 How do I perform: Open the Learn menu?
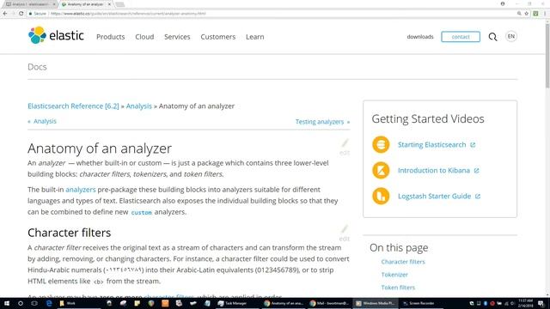(x=255, y=37)
